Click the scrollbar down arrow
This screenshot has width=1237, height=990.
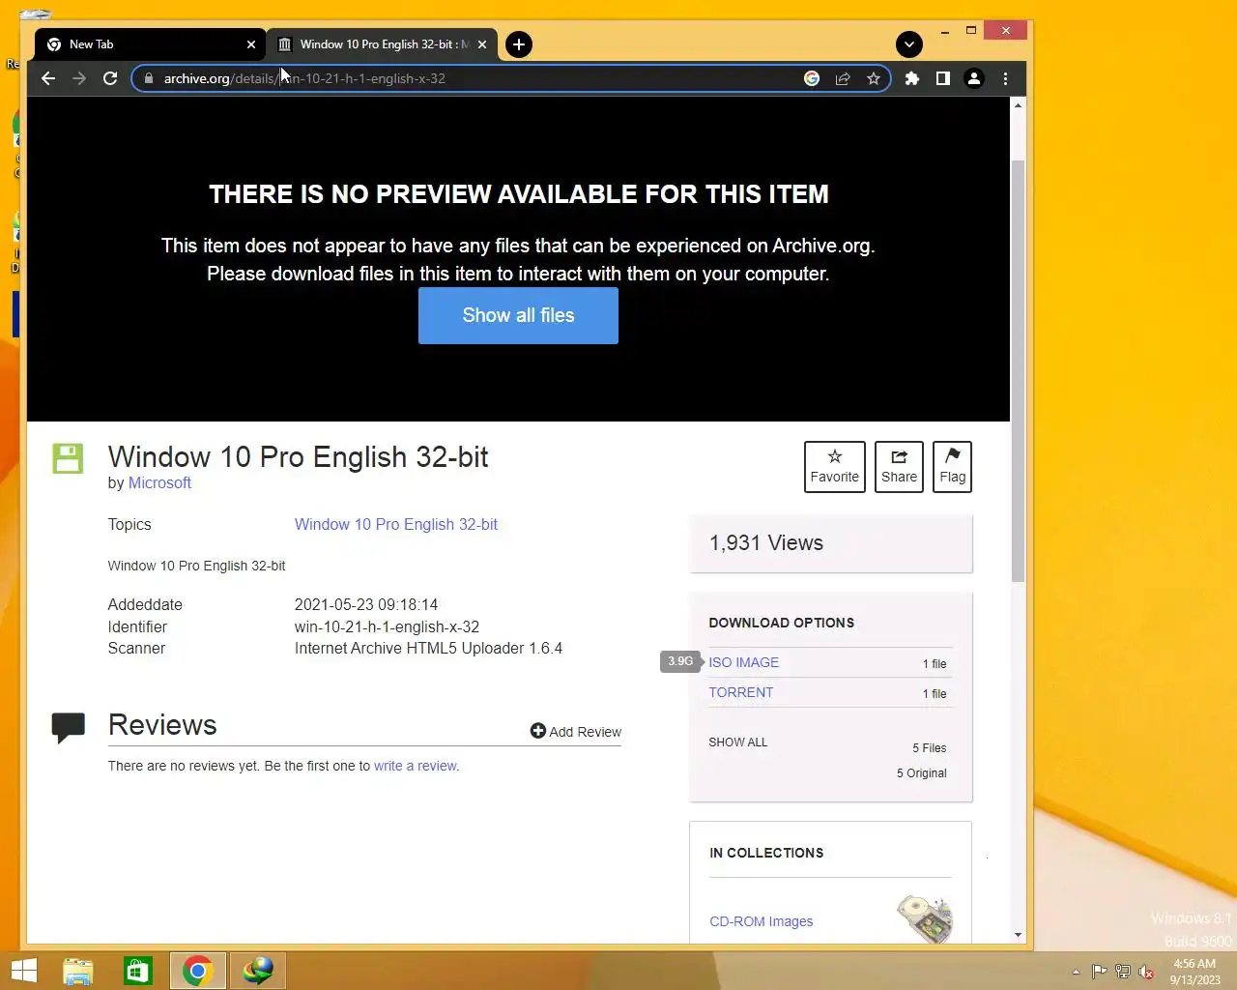point(1018,935)
